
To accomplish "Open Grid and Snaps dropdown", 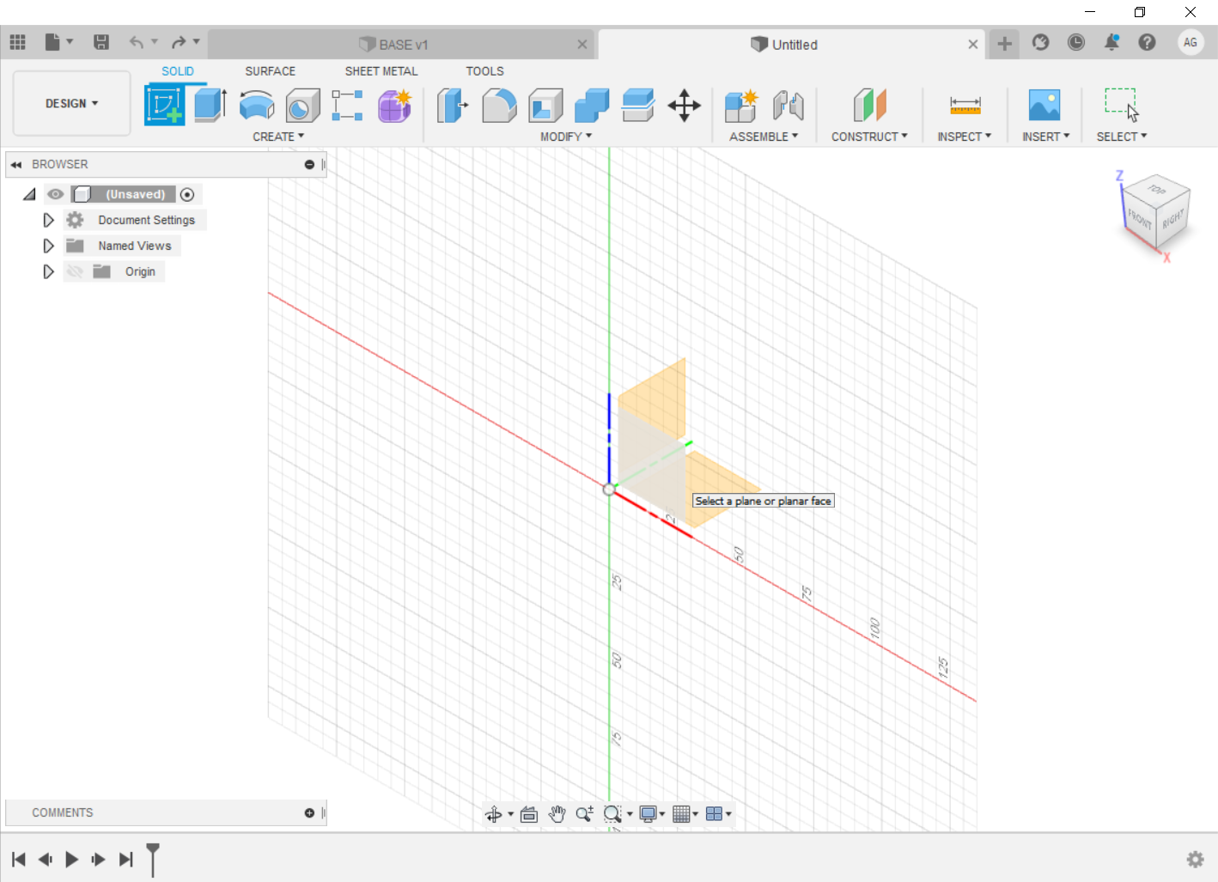I will point(685,814).
